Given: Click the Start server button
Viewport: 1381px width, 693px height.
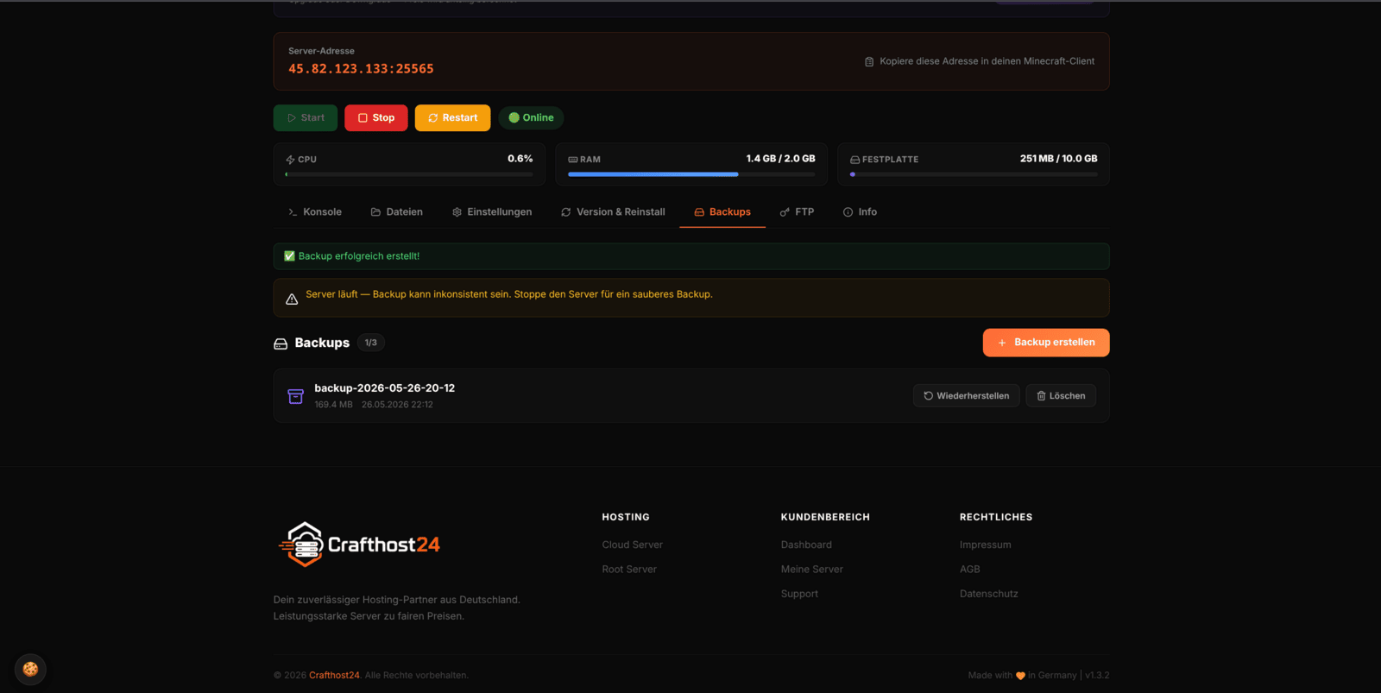Looking at the screenshot, I should pyautogui.click(x=306, y=118).
